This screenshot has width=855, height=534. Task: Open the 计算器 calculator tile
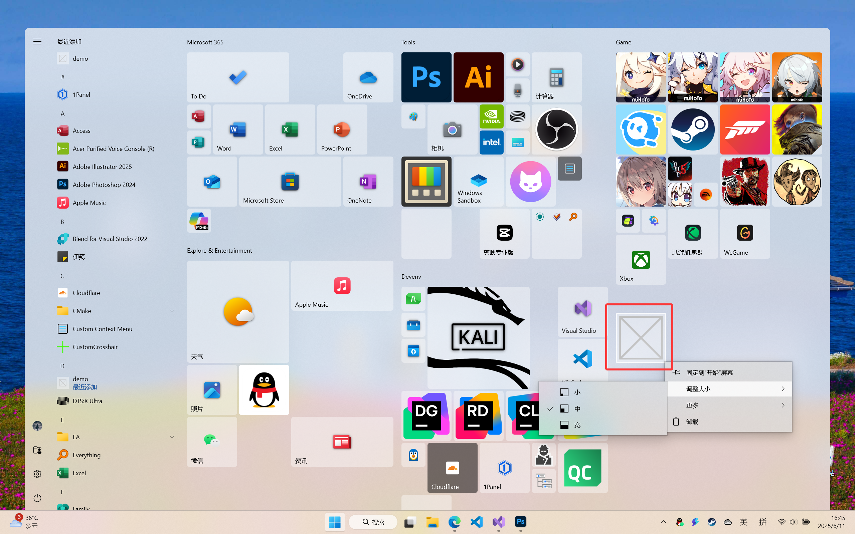[556, 77]
